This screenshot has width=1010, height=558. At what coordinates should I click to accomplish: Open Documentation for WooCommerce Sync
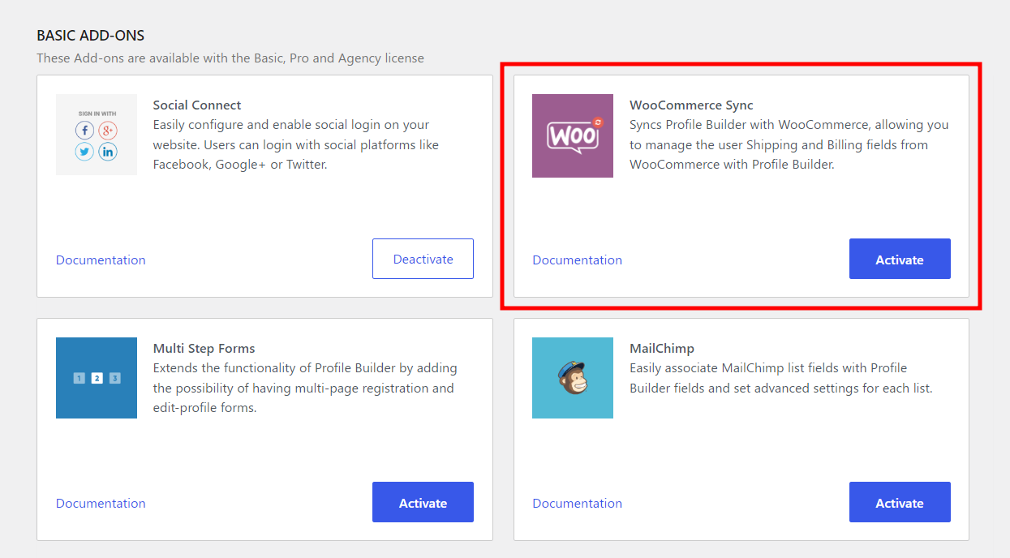pyautogui.click(x=577, y=260)
